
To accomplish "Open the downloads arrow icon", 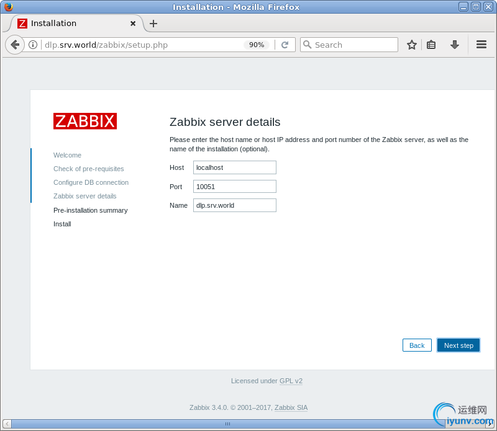I will (x=455, y=45).
